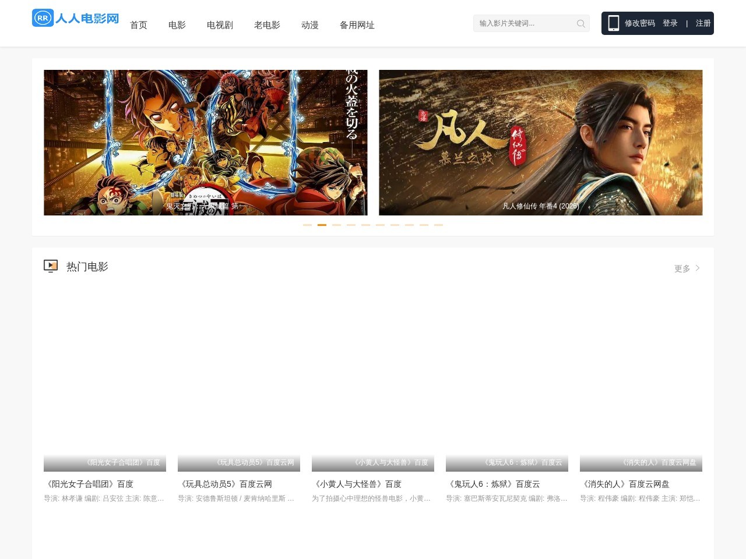Jump to the fifth carousel indicator dash

pyautogui.click(x=365, y=225)
